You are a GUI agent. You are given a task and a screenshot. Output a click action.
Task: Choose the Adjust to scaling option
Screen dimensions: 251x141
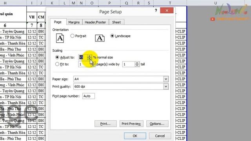(57, 57)
